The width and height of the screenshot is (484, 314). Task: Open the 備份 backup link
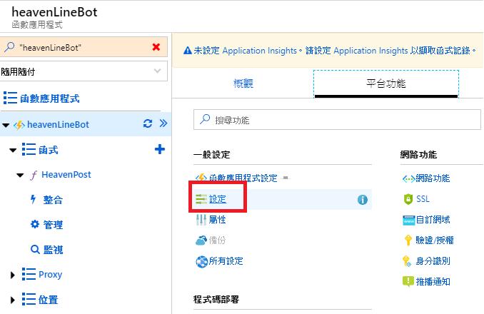(x=217, y=240)
